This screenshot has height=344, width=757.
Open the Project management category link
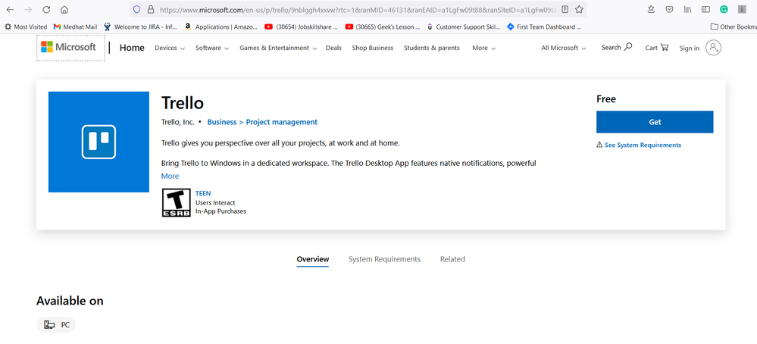[x=281, y=122]
